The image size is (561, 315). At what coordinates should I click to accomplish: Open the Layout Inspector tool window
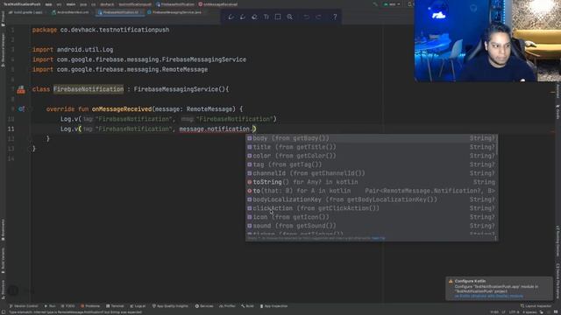click(x=536, y=306)
